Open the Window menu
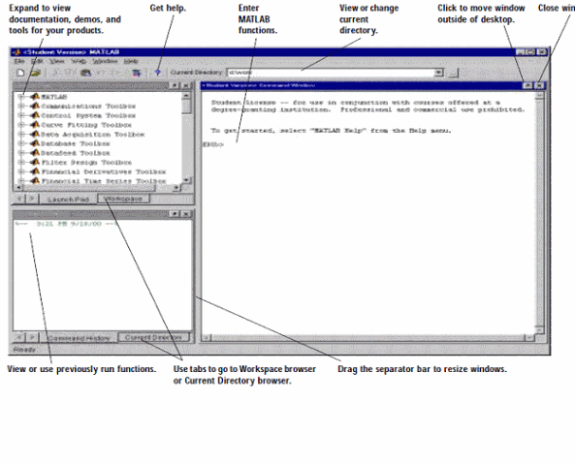575x465 pixels. (105, 61)
